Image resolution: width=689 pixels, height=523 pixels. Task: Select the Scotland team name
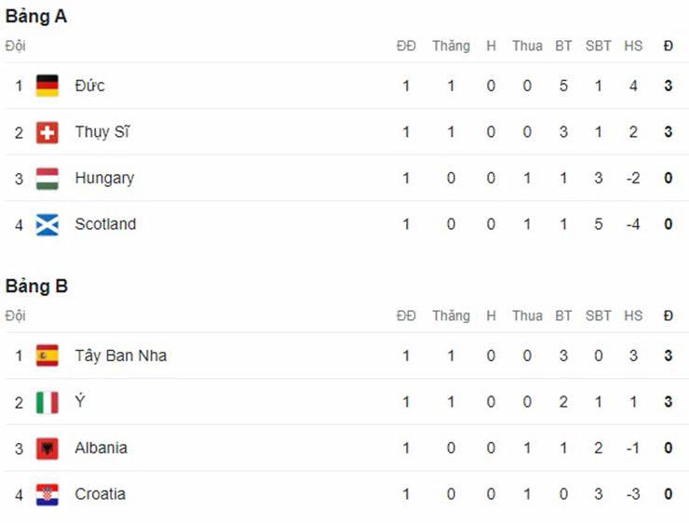pyautogui.click(x=105, y=224)
